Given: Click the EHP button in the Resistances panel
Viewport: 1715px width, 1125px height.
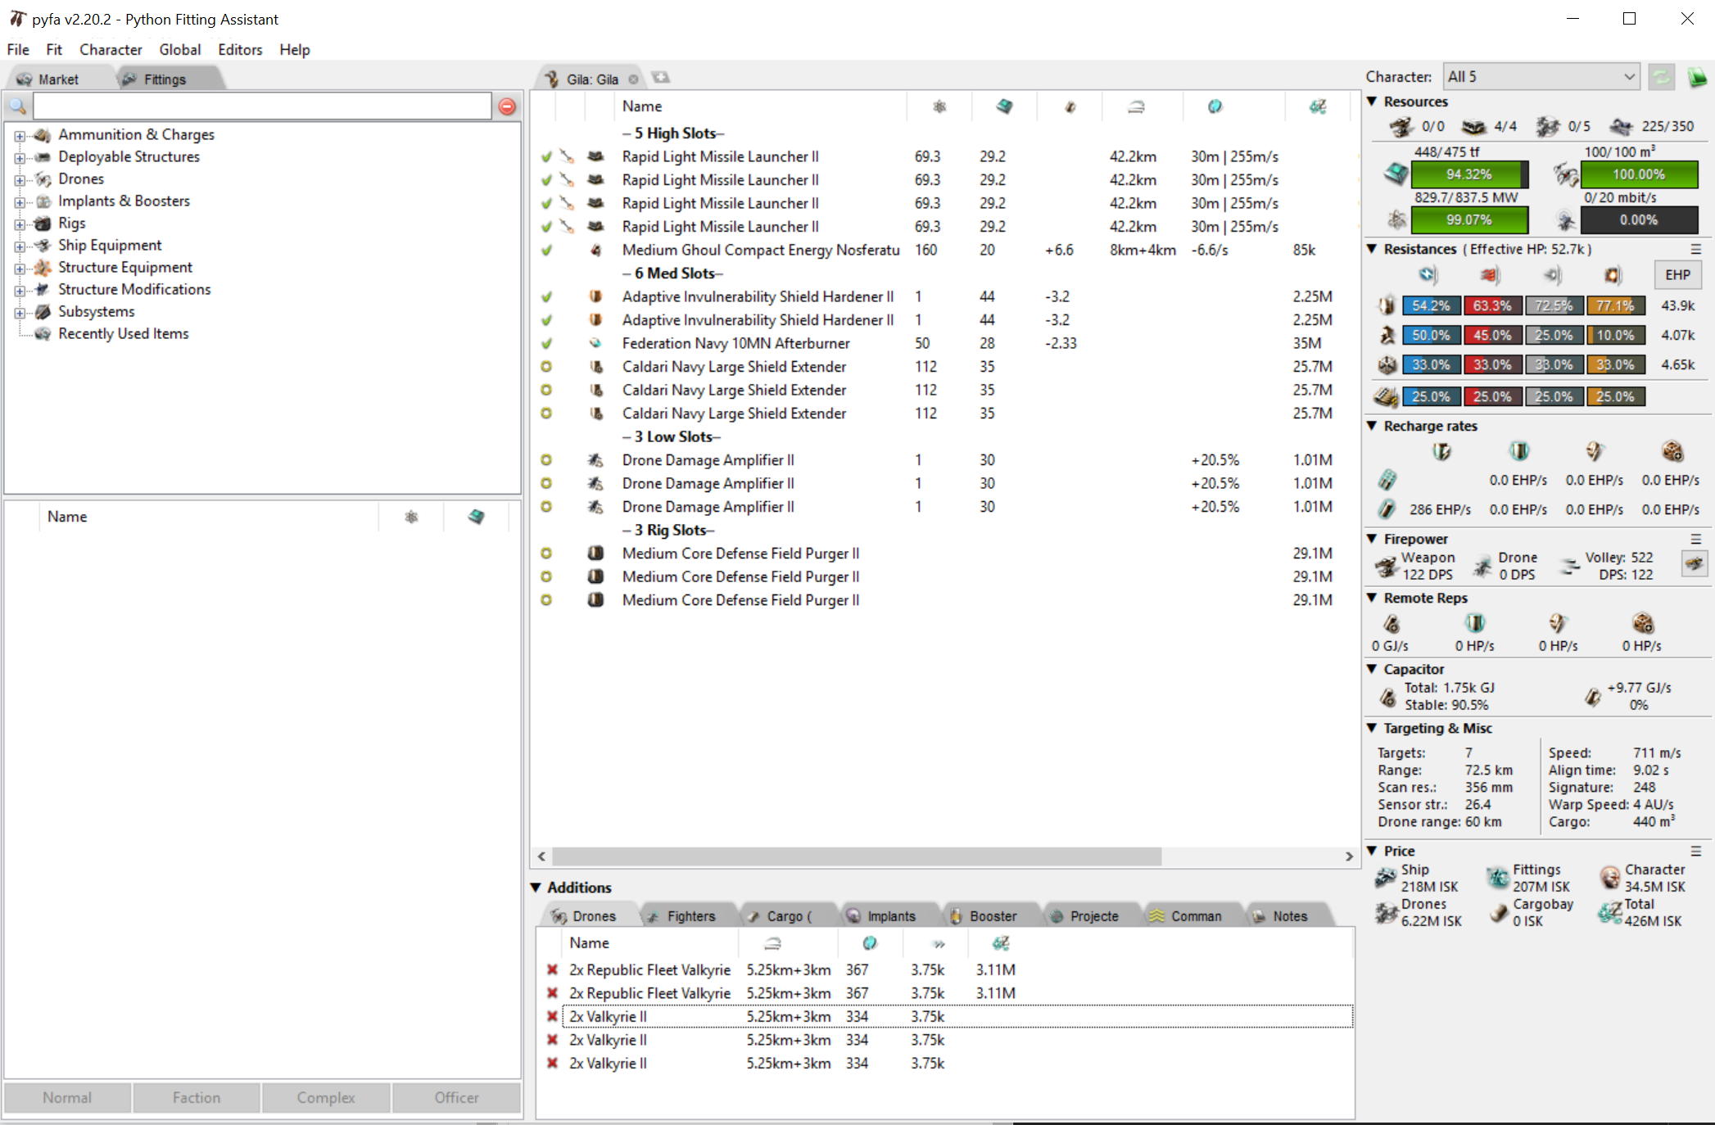Looking at the screenshot, I should coord(1677,275).
